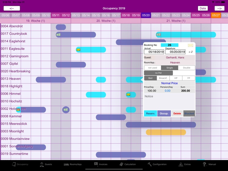
Task: Click the Normal Price label
Action: pos(169,83)
